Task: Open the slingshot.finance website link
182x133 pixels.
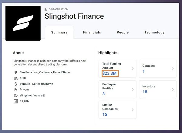Action: [x=31, y=95]
